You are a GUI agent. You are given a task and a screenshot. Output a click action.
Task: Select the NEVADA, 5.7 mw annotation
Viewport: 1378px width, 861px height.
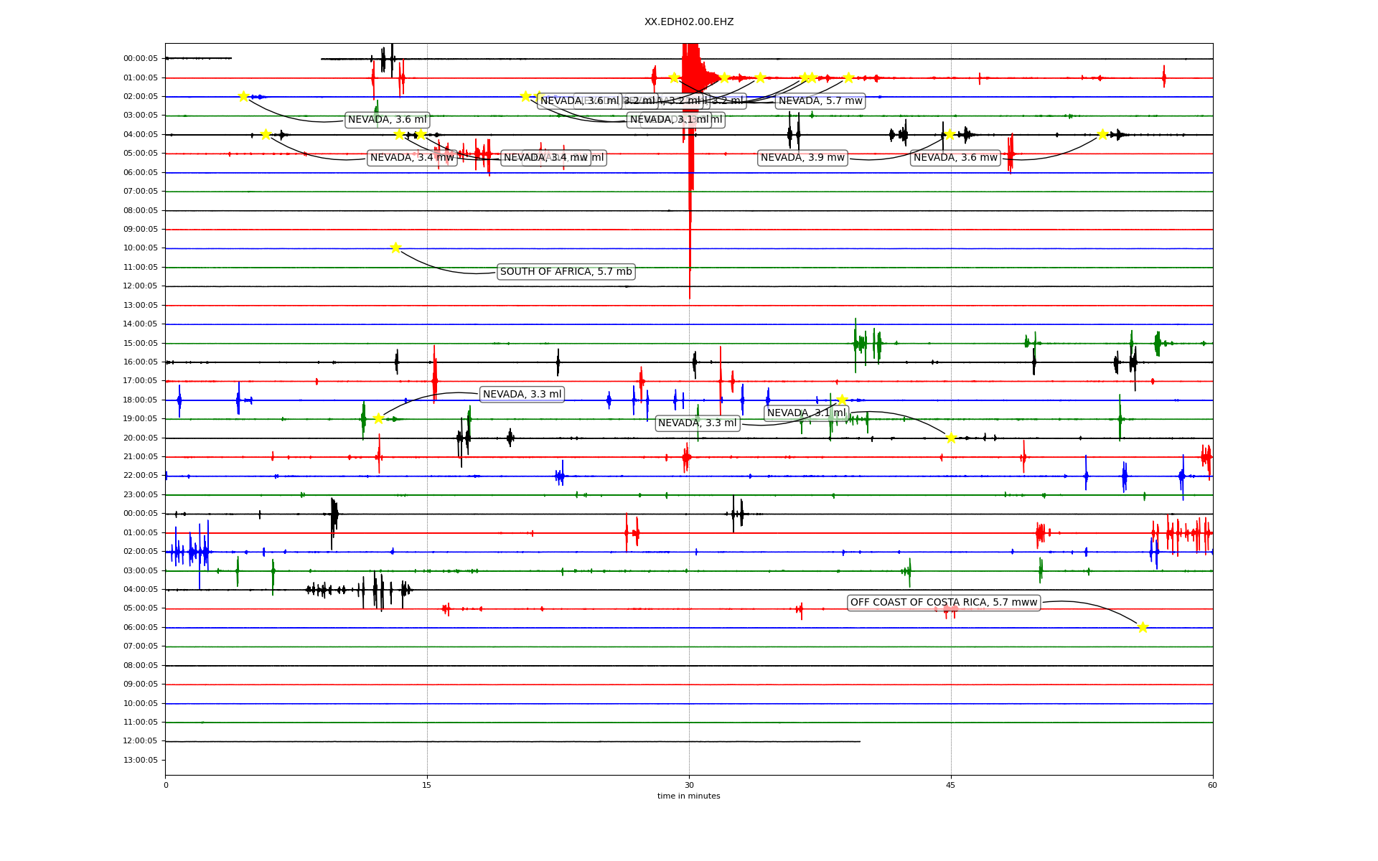coord(820,101)
